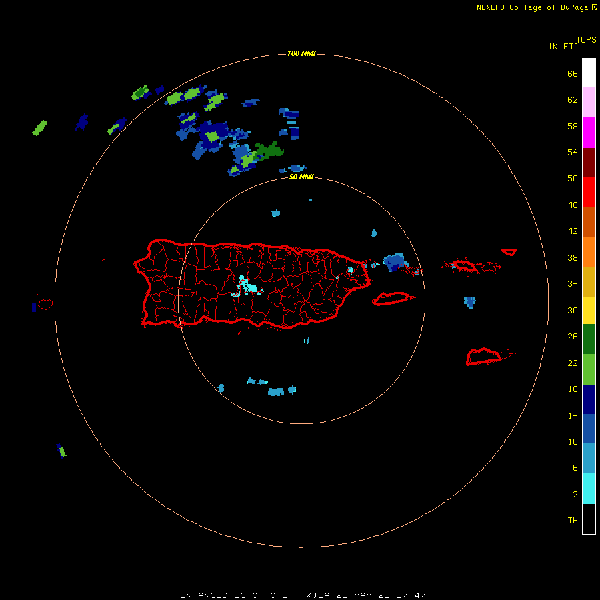Click the light green 18-22 kft swatch

[x=589, y=369]
